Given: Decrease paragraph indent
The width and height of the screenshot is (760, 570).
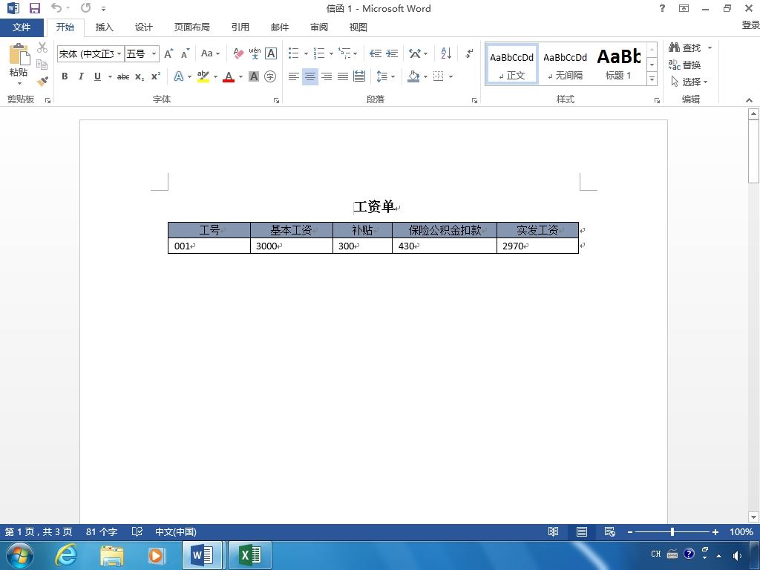Looking at the screenshot, I should (375, 53).
